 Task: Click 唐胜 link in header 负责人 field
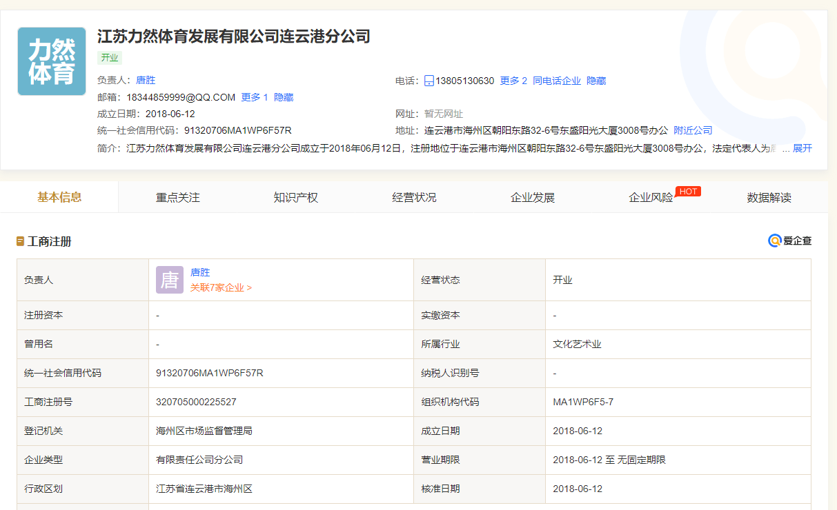(146, 81)
